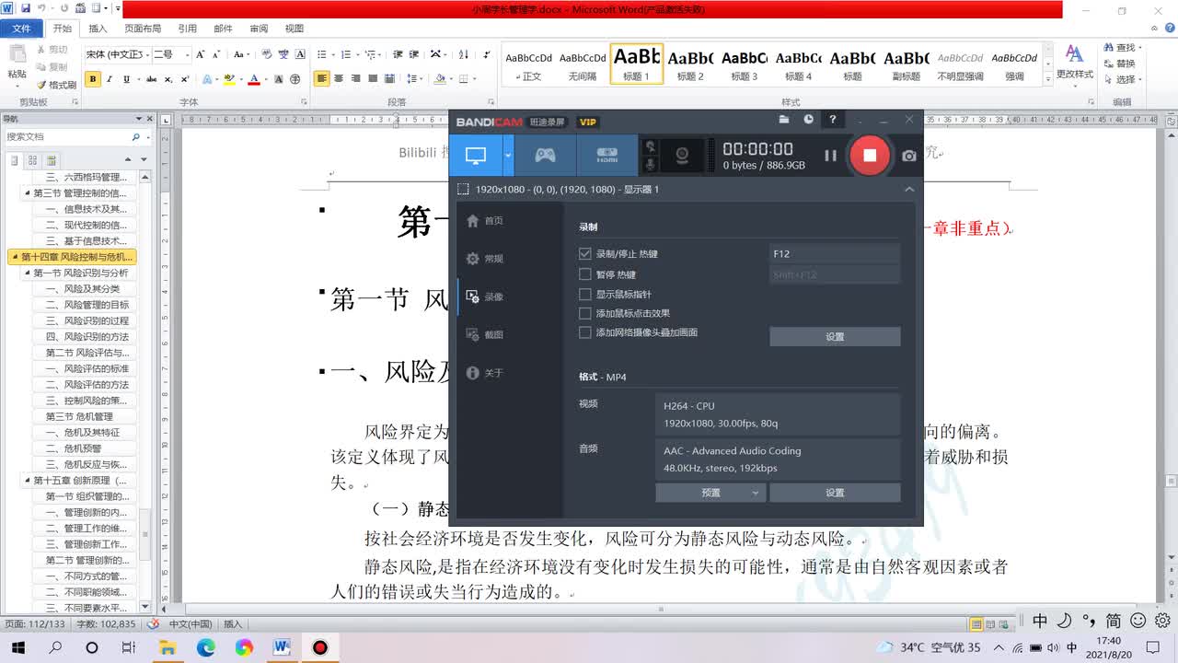Click 设置 button in 录制 section
Viewport: 1178px width, 663px height.
coord(835,337)
